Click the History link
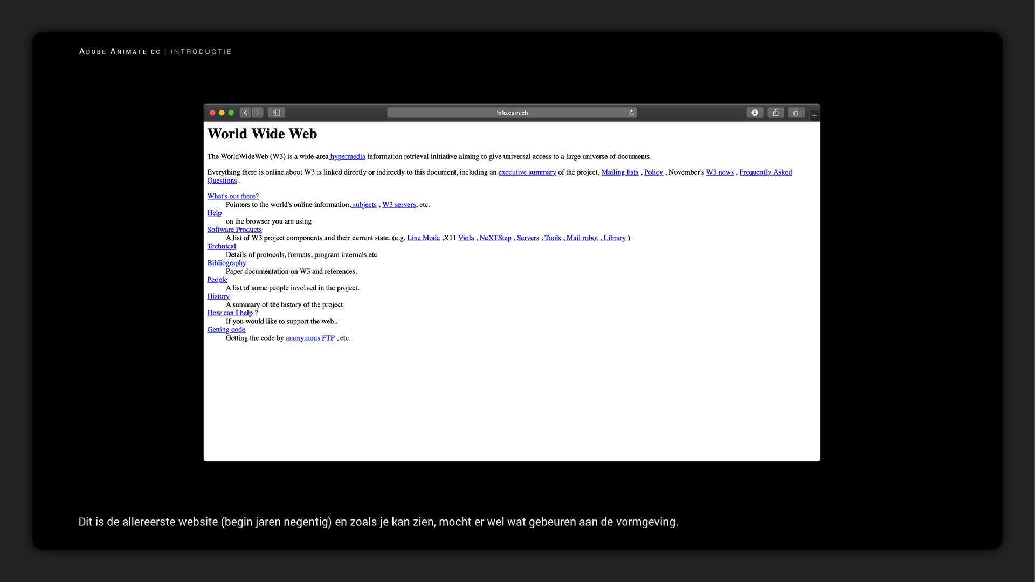This screenshot has width=1035, height=582. [218, 296]
